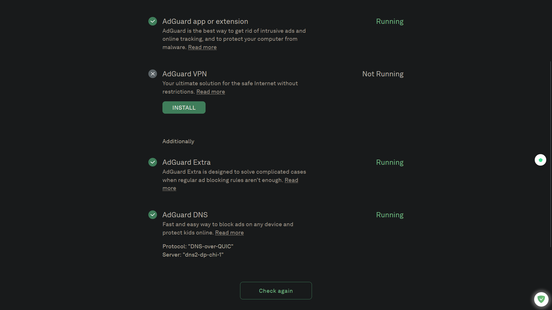Click the small green shield on the right edge

pyautogui.click(x=540, y=160)
